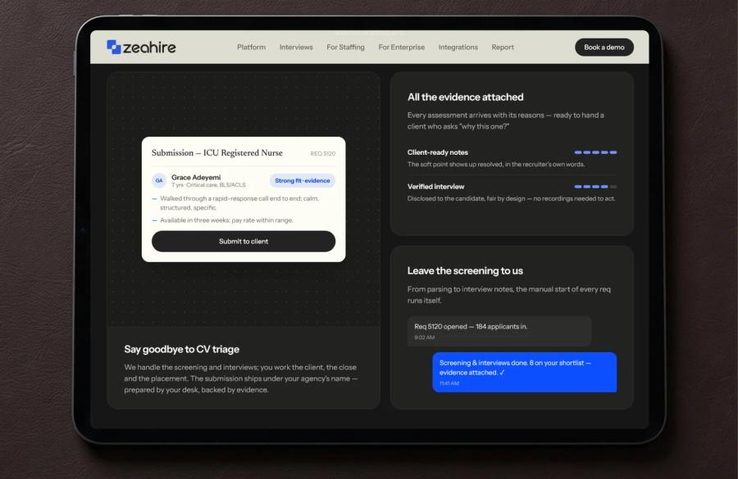Click the zeahire logo icon
This screenshot has height=479, width=738.
[x=113, y=47]
